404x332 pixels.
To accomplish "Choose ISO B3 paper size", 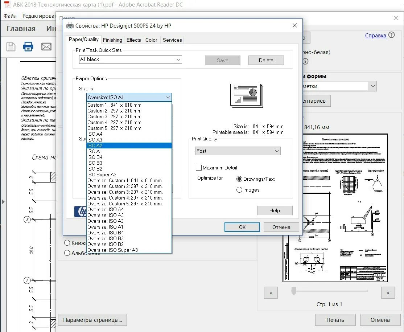I will [x=129, y=163].
